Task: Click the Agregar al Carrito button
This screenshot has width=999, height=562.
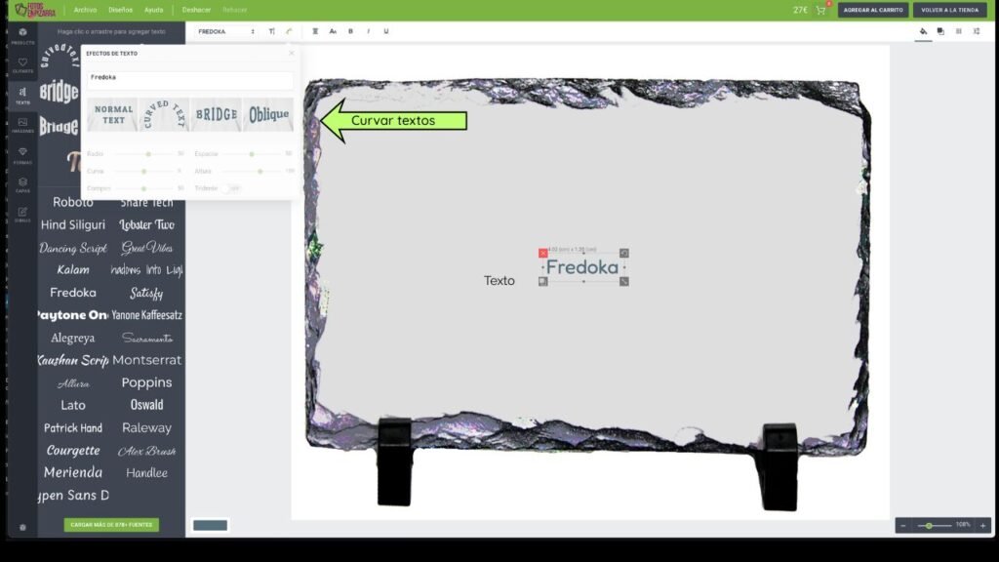Action: click(872, 10)
